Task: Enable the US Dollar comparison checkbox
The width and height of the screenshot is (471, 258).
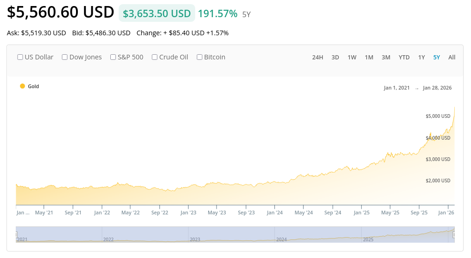Action: [20, 57]
